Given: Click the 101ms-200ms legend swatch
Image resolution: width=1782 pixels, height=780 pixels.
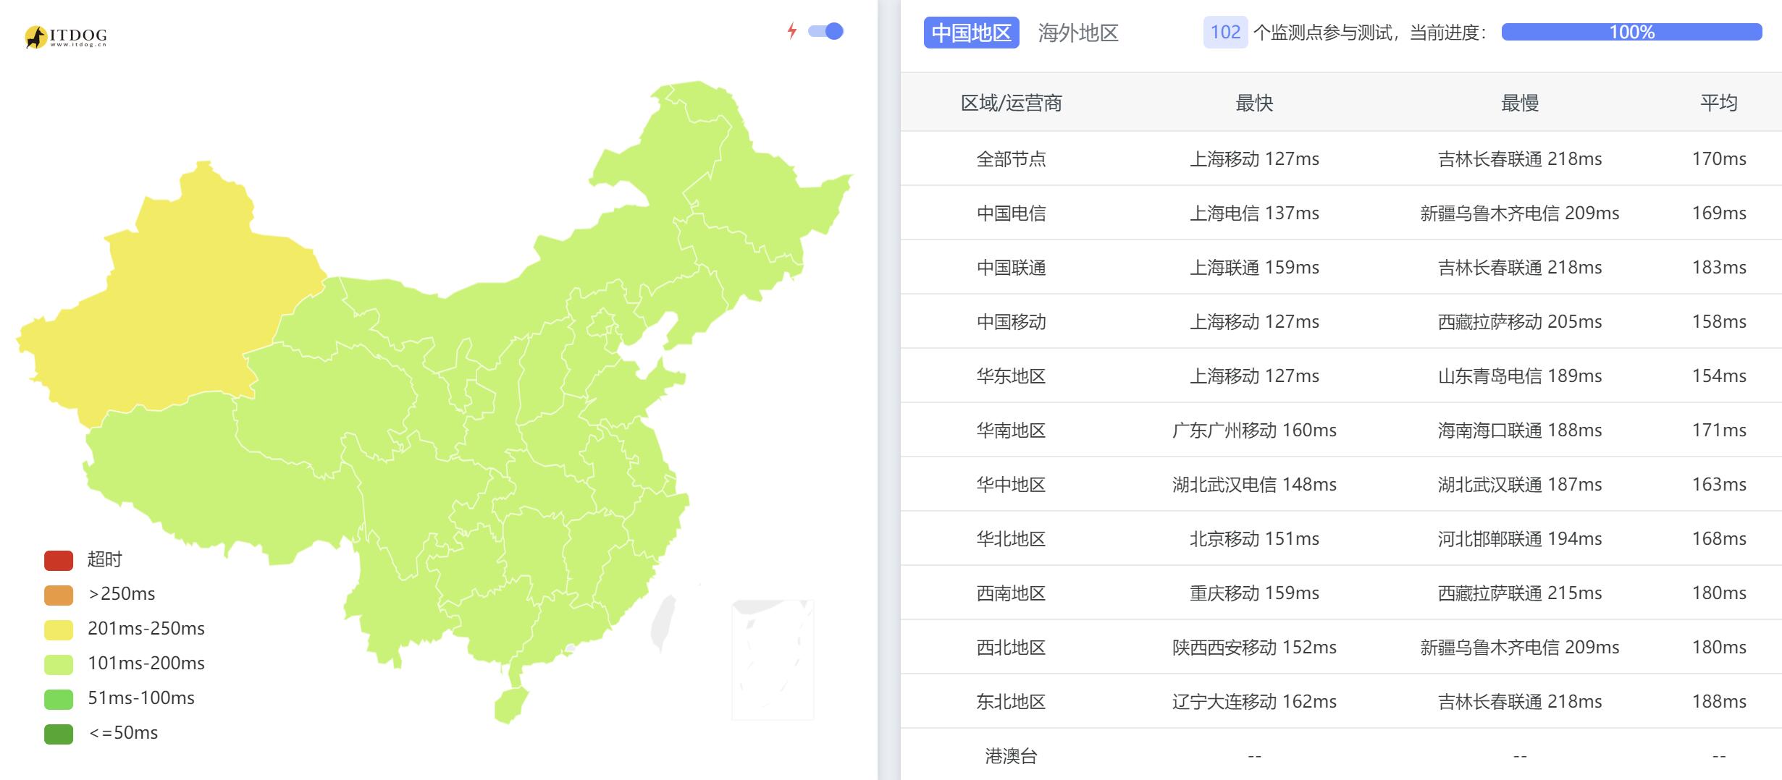Looking at the screenshot, I should click(x=59, y=664).
